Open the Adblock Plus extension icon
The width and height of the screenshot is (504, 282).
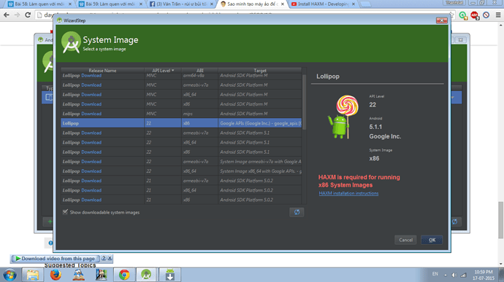[475, 15]
